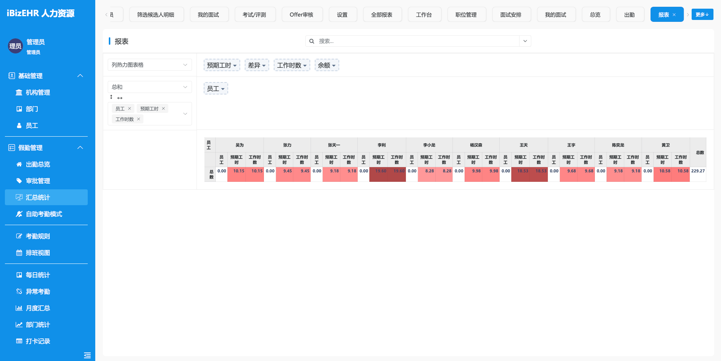This screenshot has width=721, height=361.
Task: Click the 王天 column header
Action: click(x=524, y=145)
